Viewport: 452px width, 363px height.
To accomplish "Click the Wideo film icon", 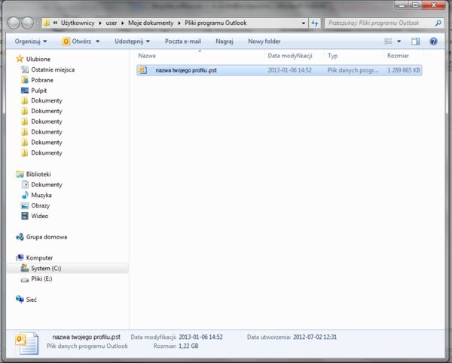I will click(x=25, y=216).
